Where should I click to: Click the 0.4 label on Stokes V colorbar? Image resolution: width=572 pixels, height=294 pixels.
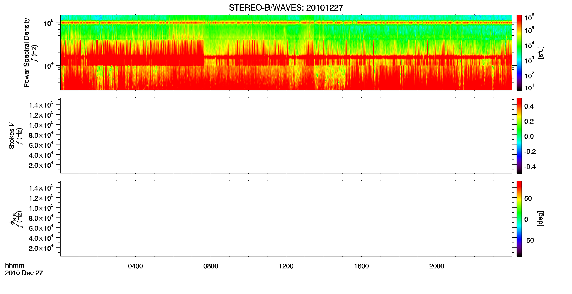[529, 106]
